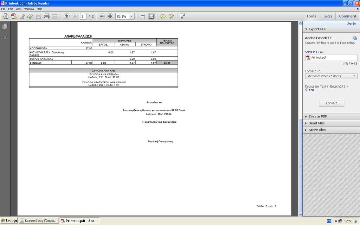Go to previous page with up arrow
Image resolution: width=360 pixels, height=225 pixels.
[x=66, y=16]
